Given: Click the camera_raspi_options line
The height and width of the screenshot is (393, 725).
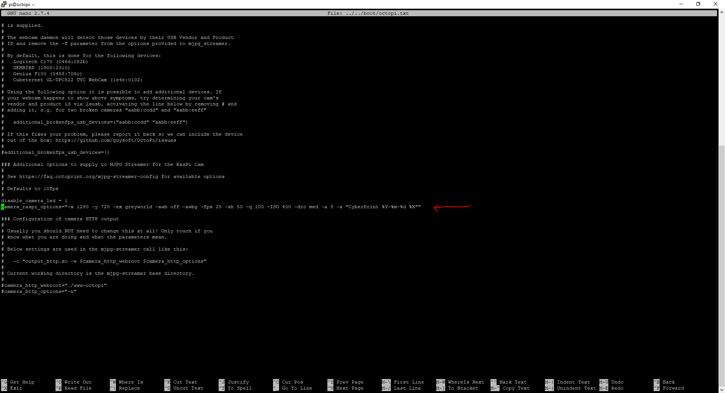Looking at the screenshot, I should [211, 207].
